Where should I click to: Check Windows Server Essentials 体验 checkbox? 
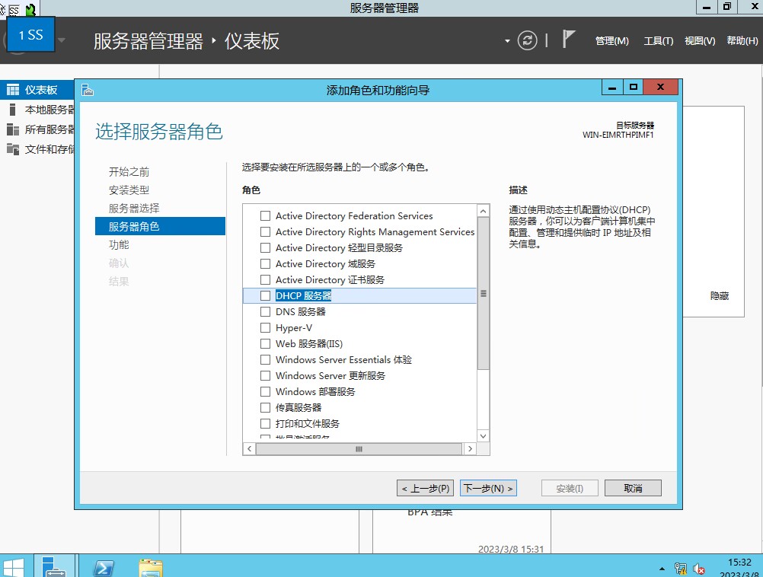pyautogui.click(x=265, y=359)
